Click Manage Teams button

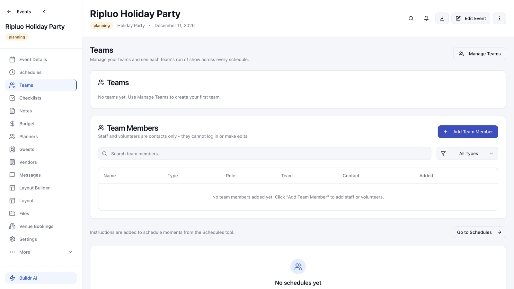coord(480,54)
